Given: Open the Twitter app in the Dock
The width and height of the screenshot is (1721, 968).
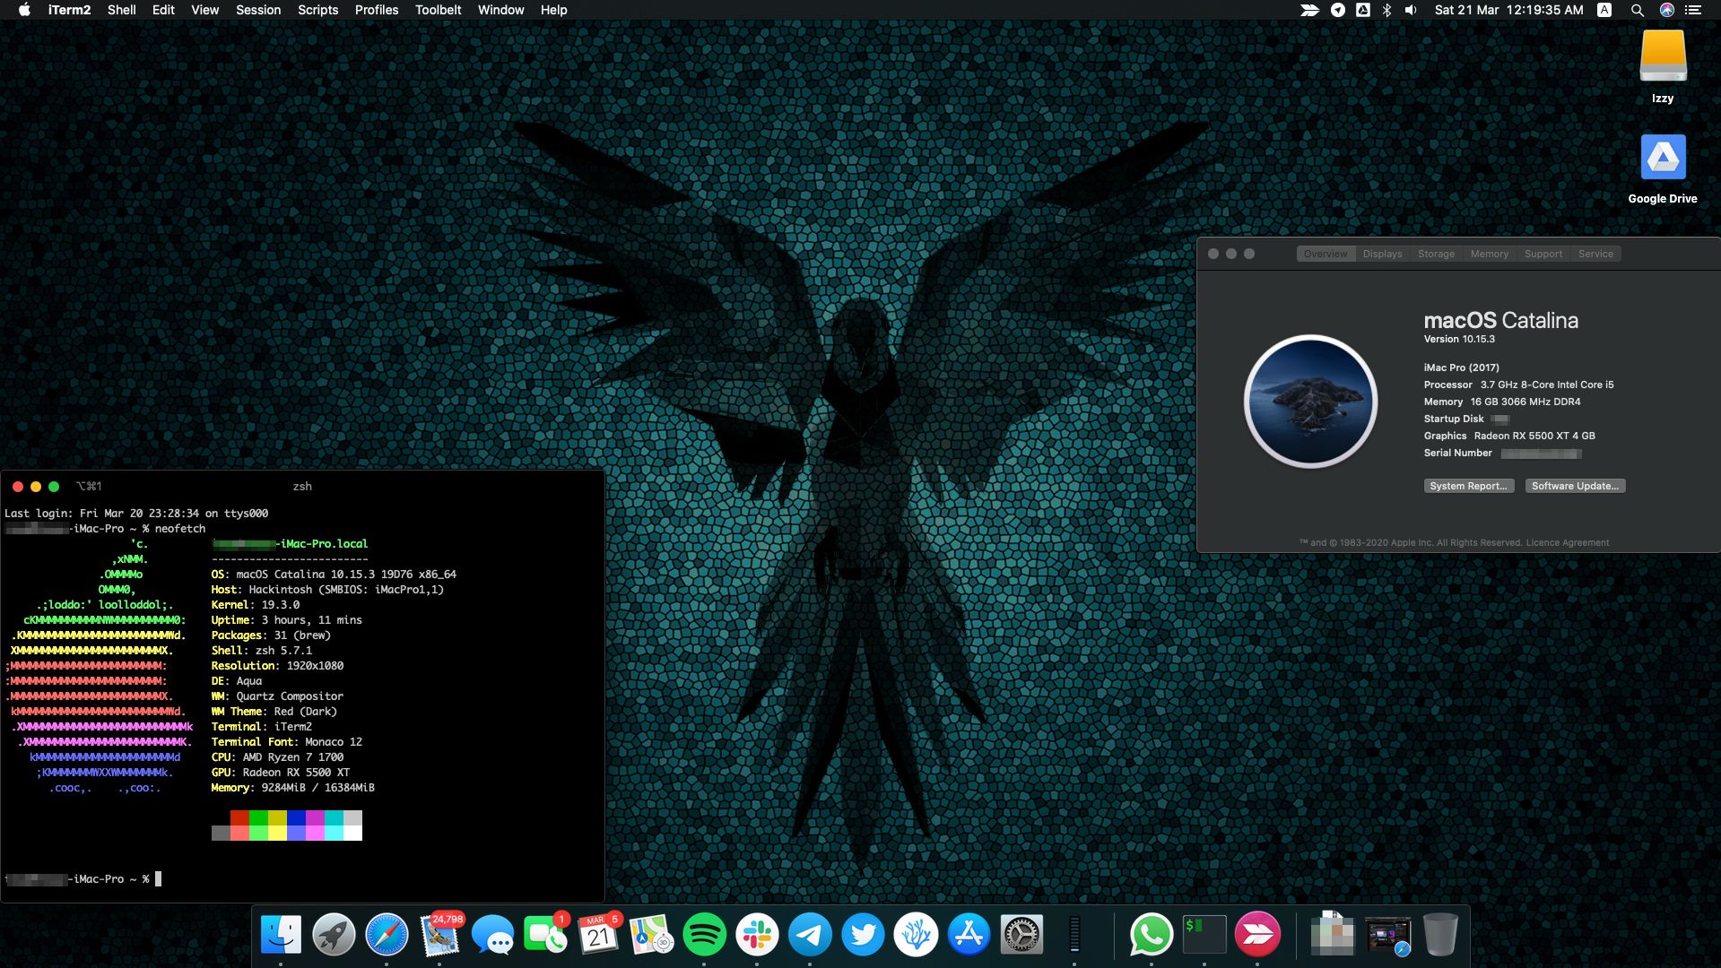Looking at the screenshot, I should (x=864, y=934).
